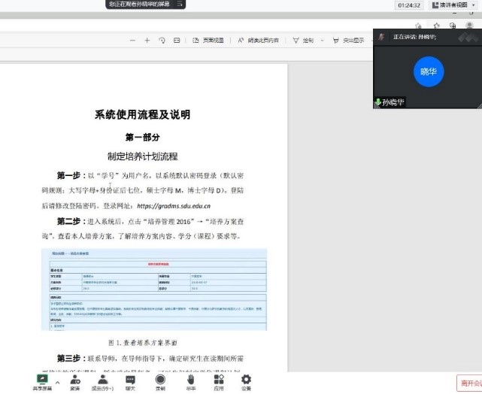Open the https://gradms.sdu.edu.cn link
This screenshot has height=394, width=482.
[x=174, y=206]
